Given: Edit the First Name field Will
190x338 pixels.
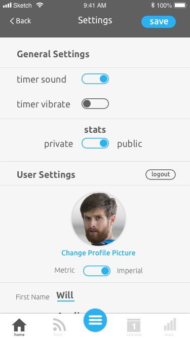Looking at the screenshot, I should click(65, 296).
